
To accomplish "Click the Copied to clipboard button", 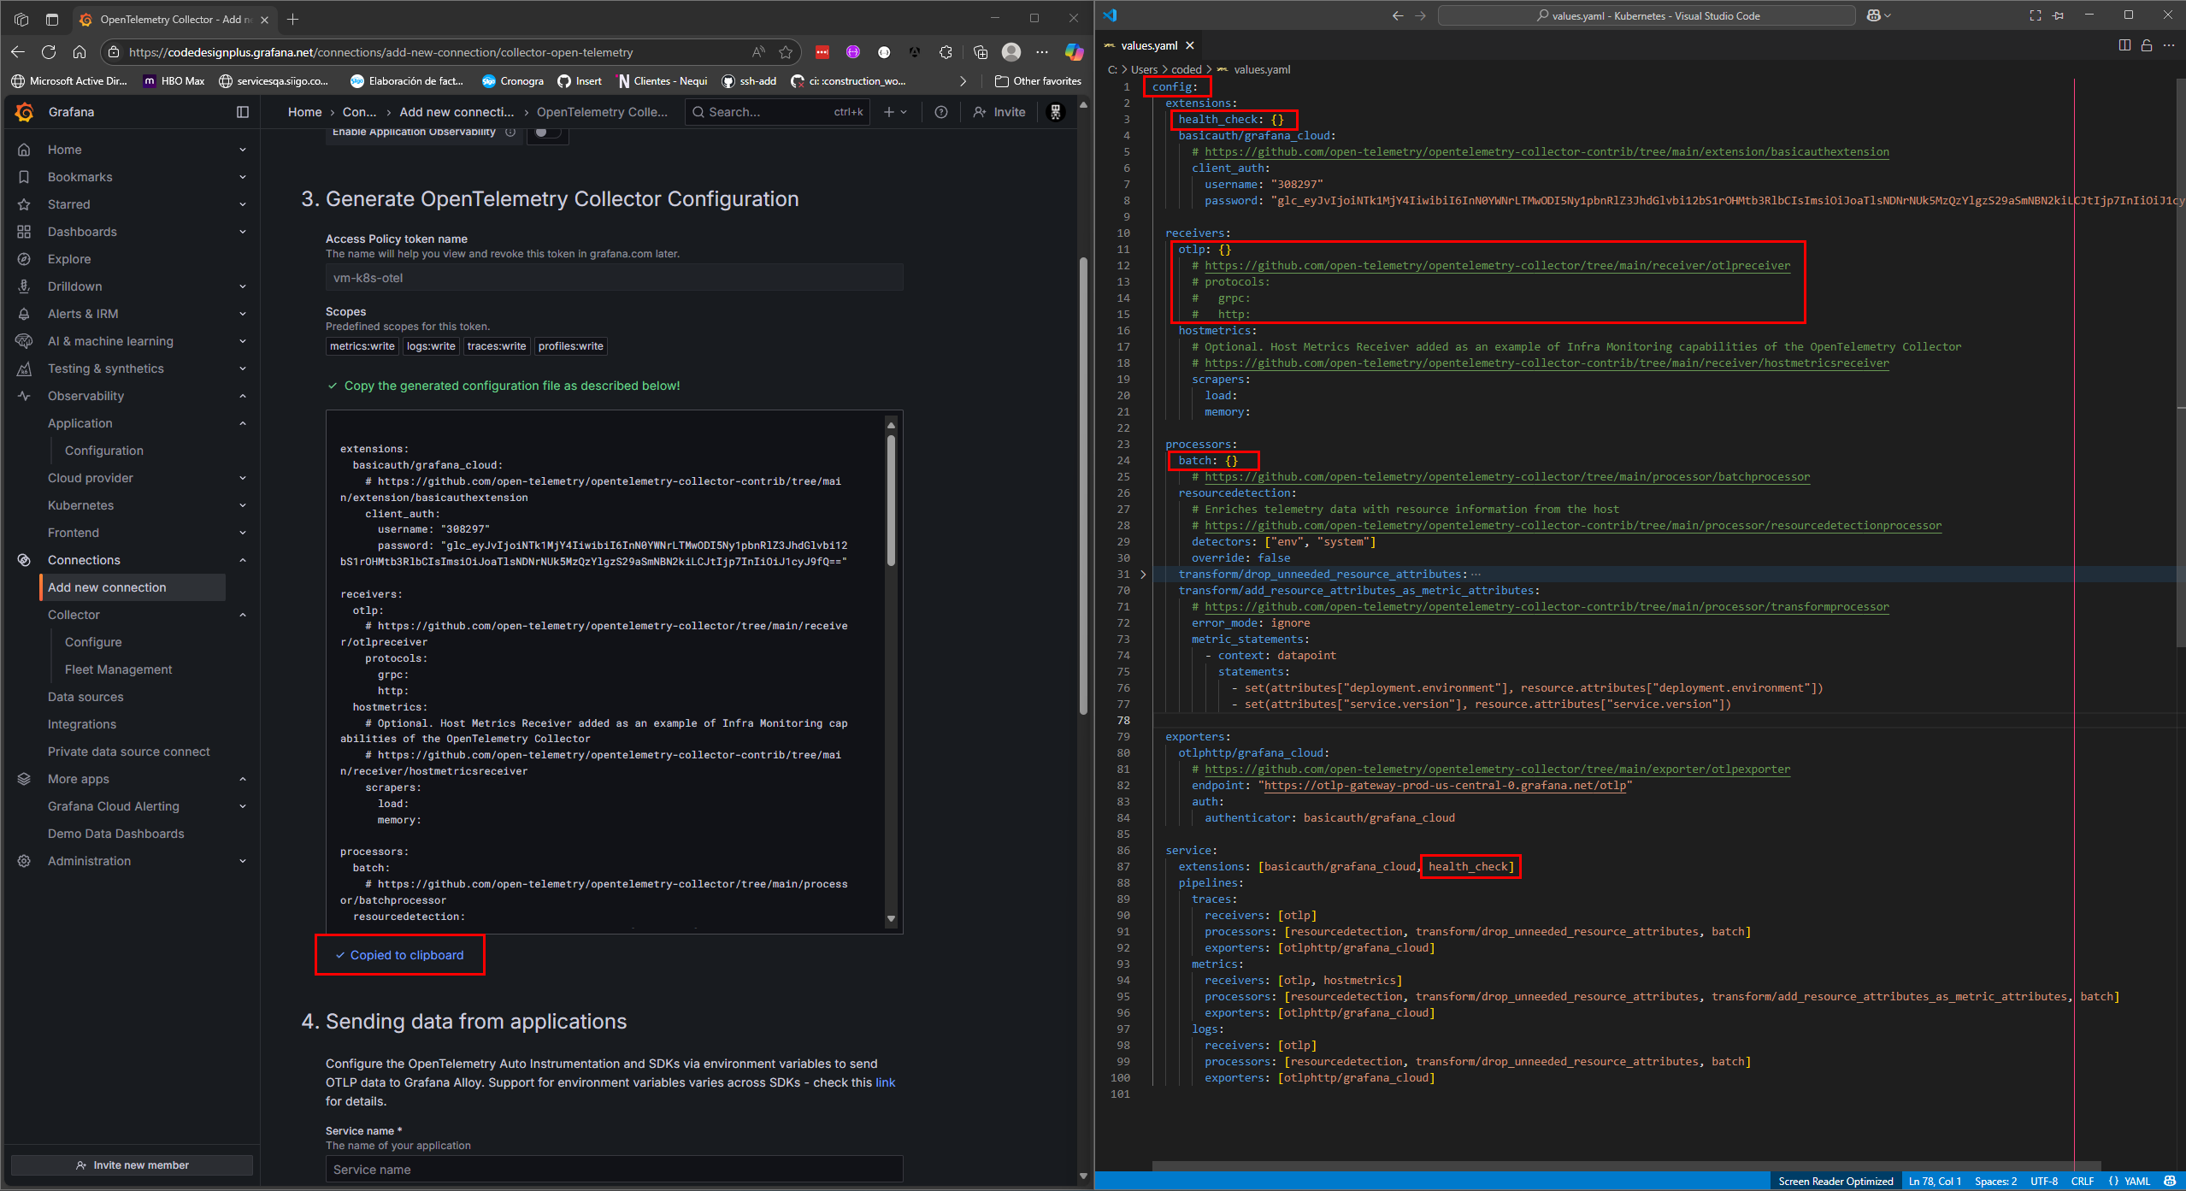I will click(399, 955).
